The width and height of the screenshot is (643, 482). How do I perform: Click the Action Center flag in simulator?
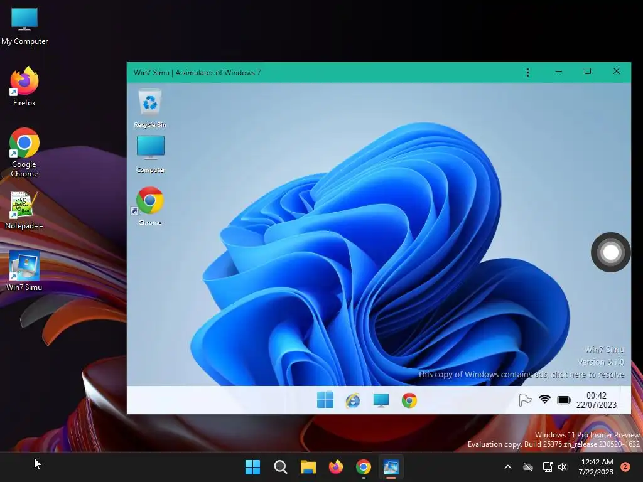(x=525, y=400)
